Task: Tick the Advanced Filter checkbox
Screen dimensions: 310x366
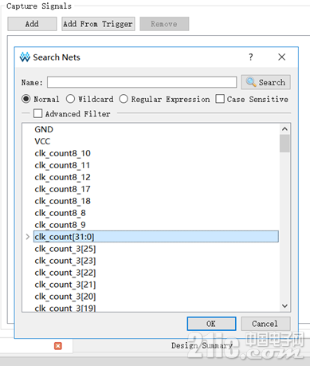Action: click(37, 113)
